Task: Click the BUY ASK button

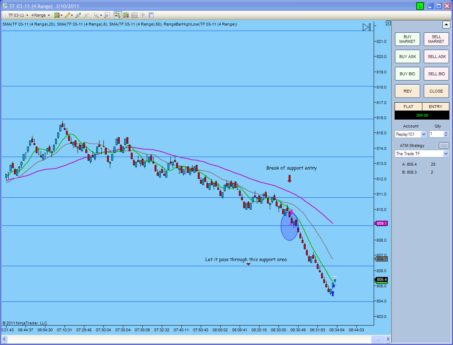Action: click(x=407, y=57)
